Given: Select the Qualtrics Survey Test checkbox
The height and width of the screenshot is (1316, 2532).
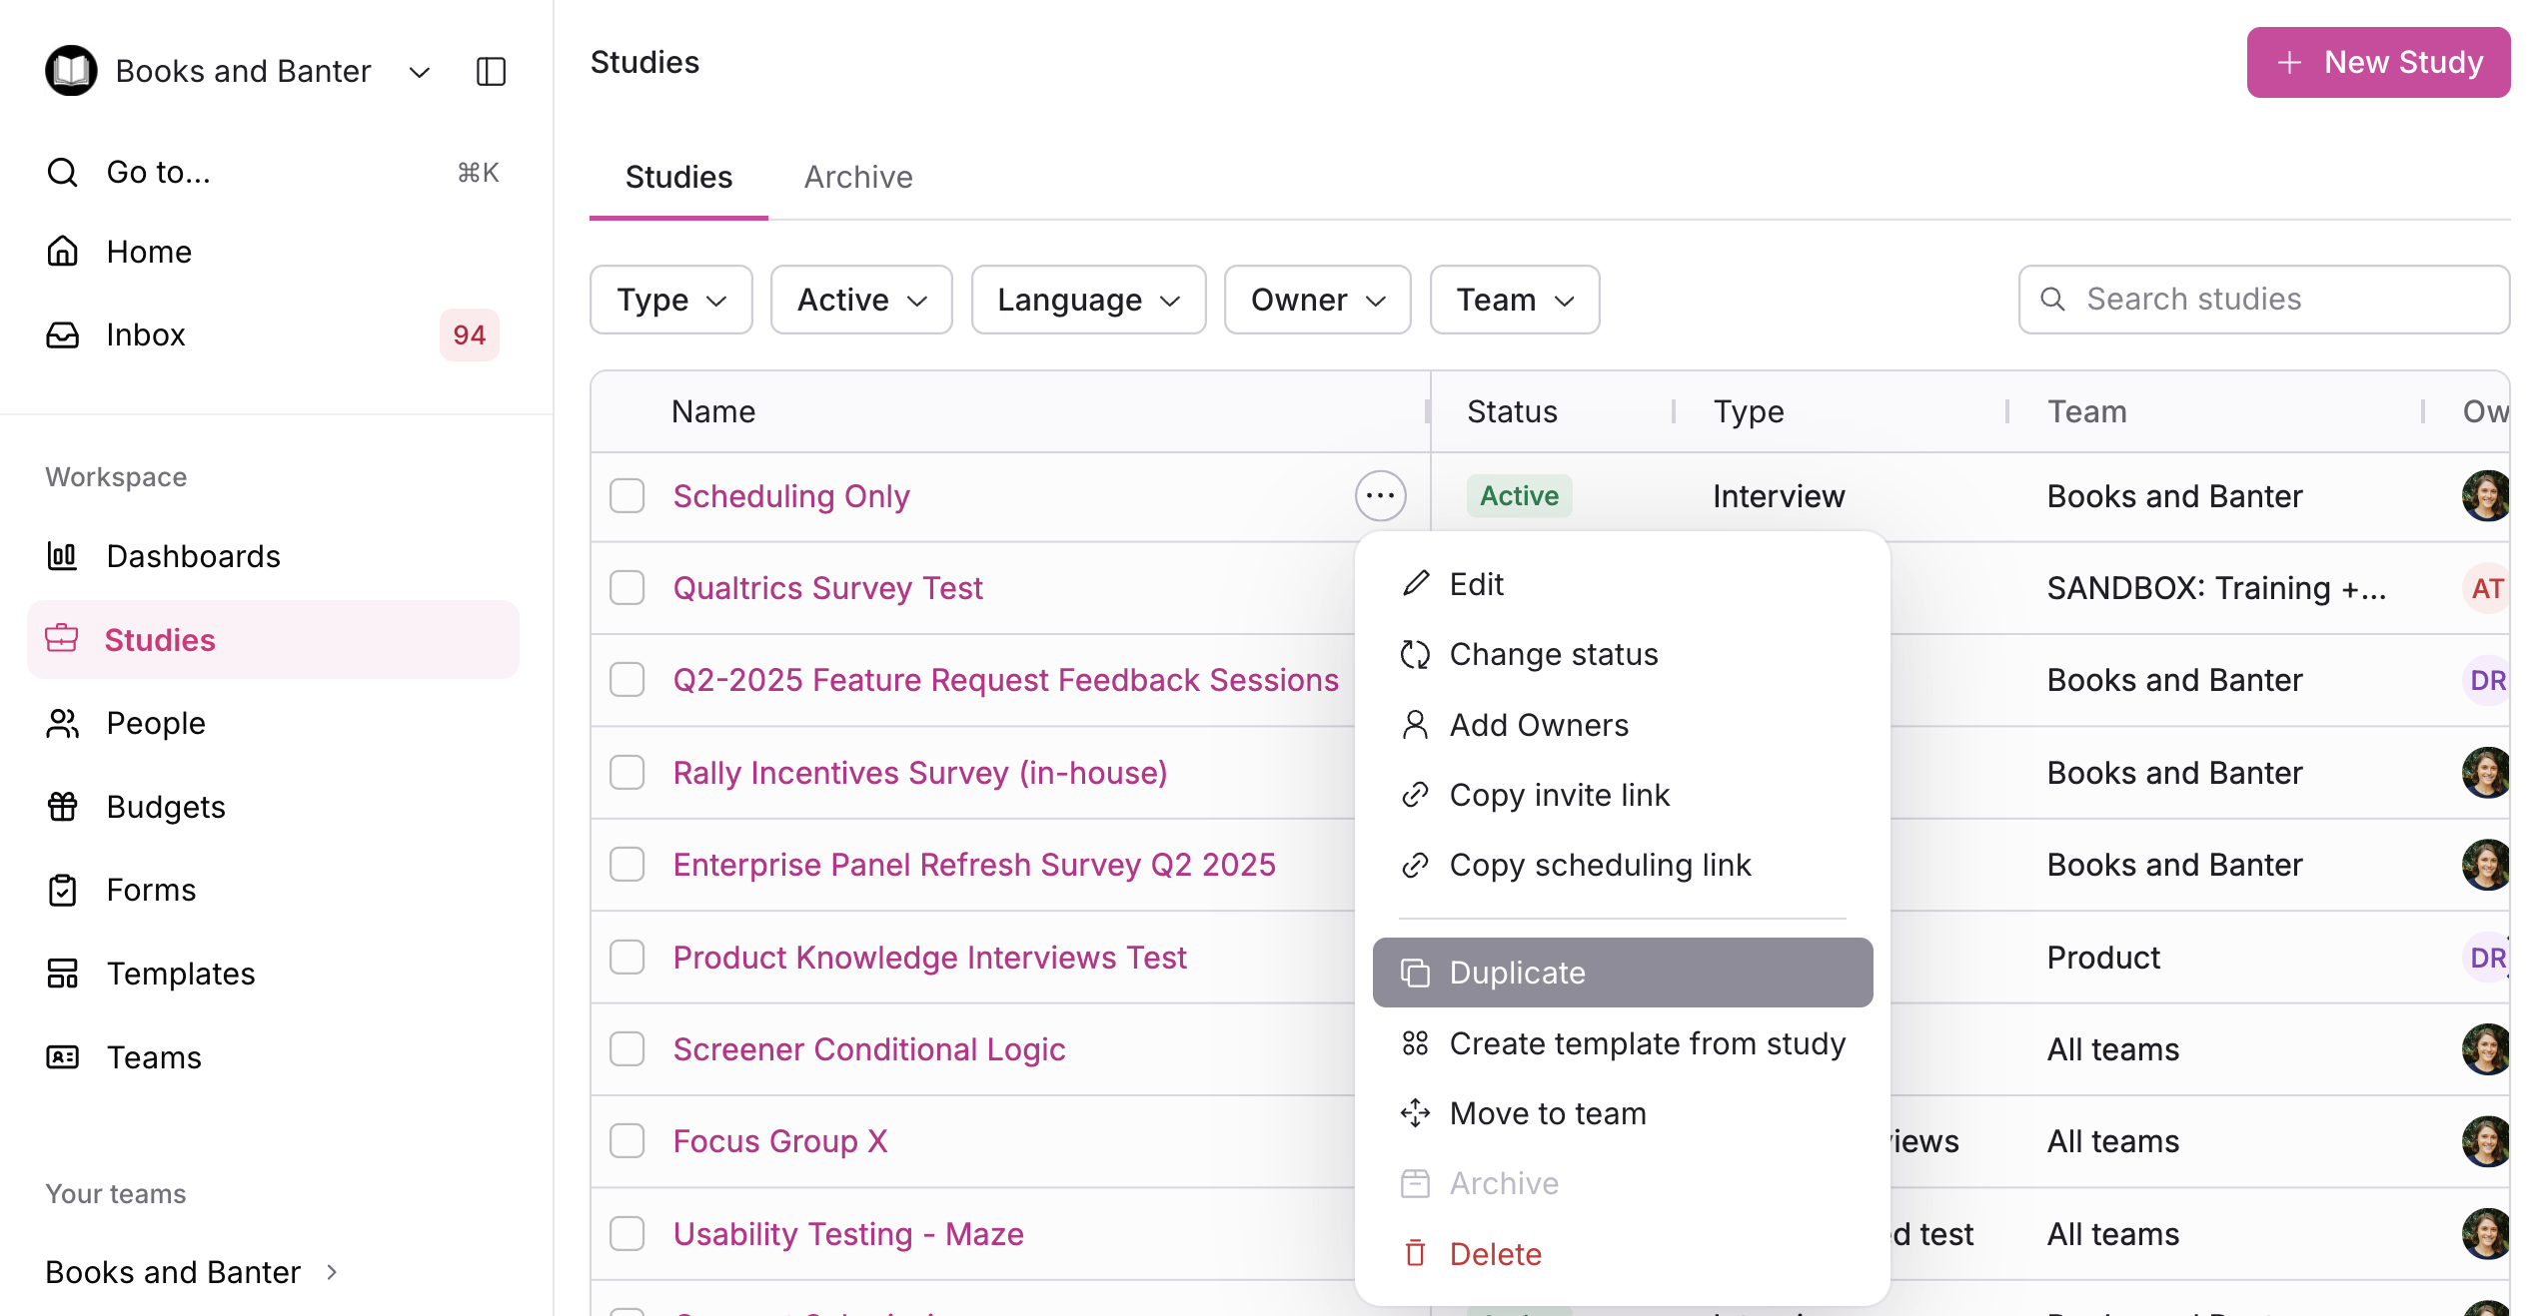Looking at the screenshot, I should [628, 588].
